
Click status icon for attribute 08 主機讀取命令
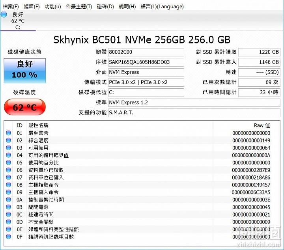pyautogui.click(x=8, y=185)
